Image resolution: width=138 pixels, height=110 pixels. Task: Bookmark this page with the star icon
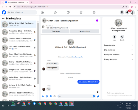(x=126, y=7)
